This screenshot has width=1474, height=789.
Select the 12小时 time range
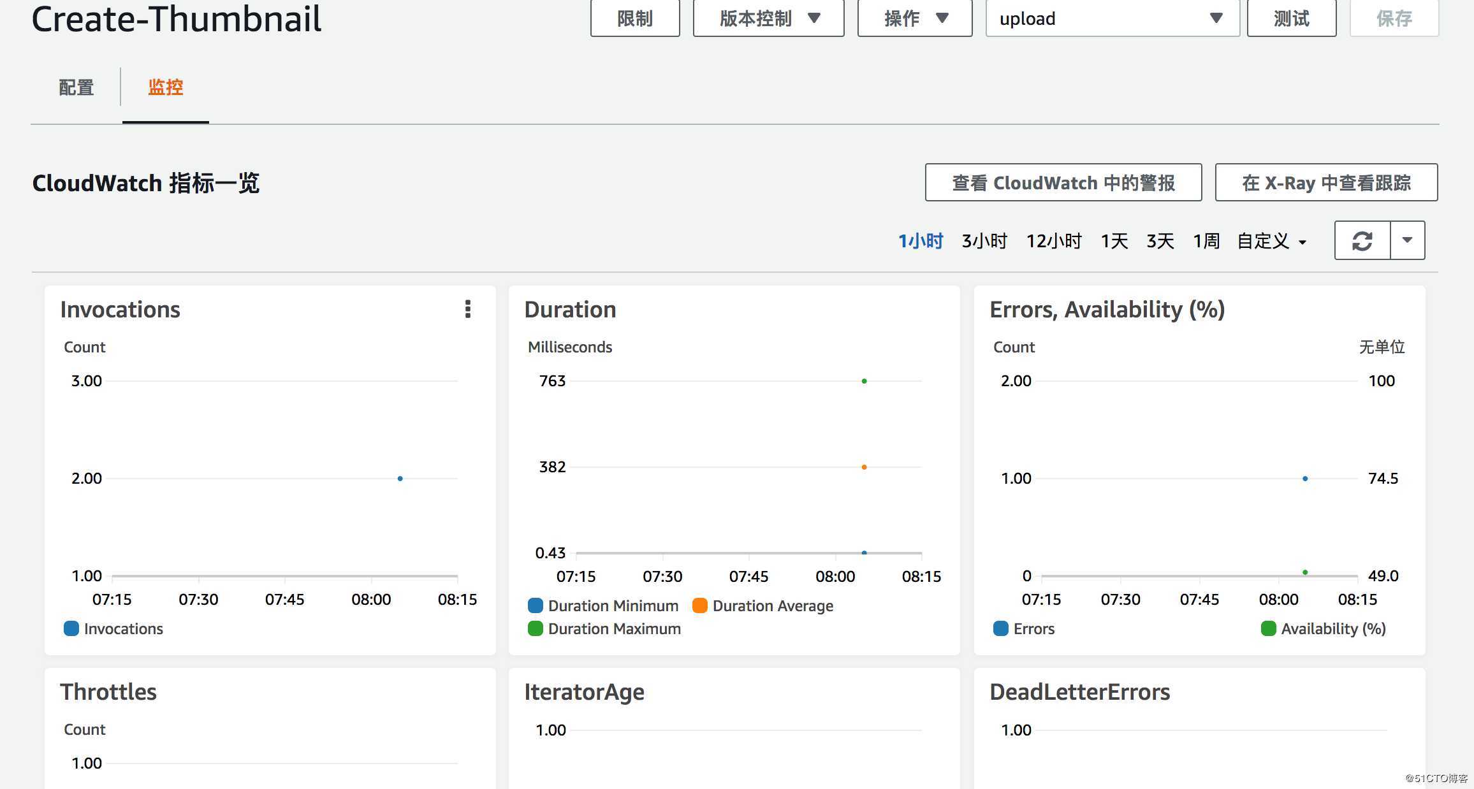click(x=1054, y=241)
